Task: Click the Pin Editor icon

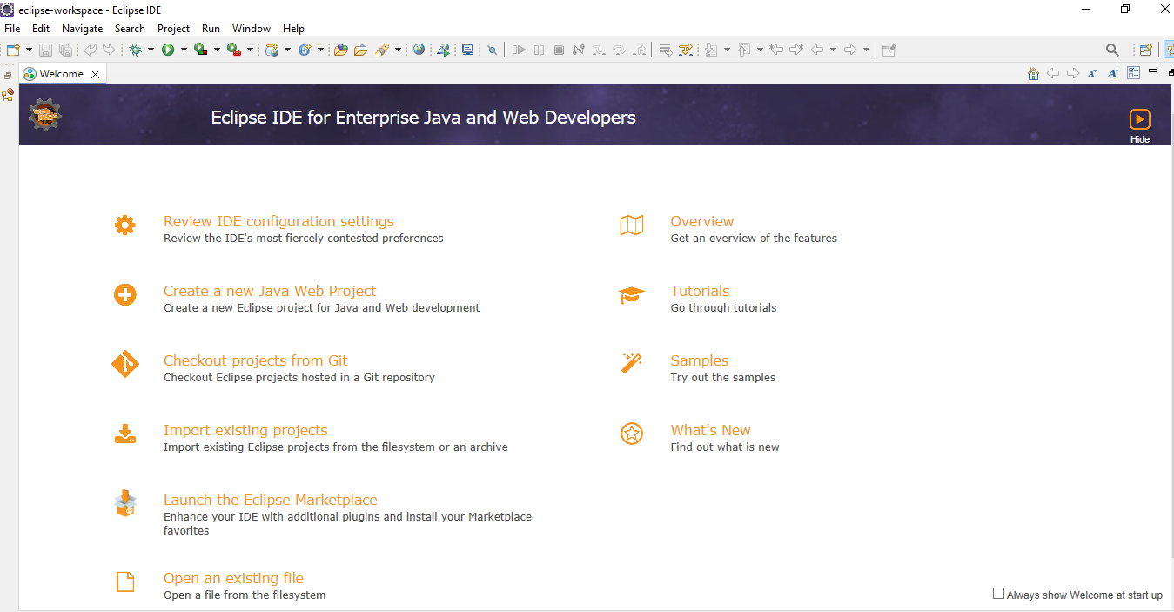Action: click(x=889, y=50)
